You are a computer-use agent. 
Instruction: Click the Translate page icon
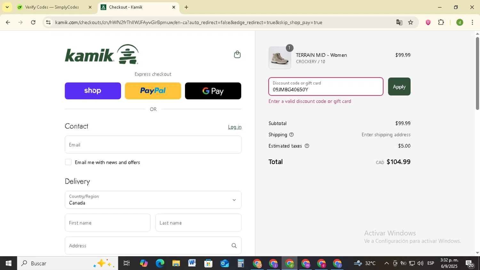[399, 22]
